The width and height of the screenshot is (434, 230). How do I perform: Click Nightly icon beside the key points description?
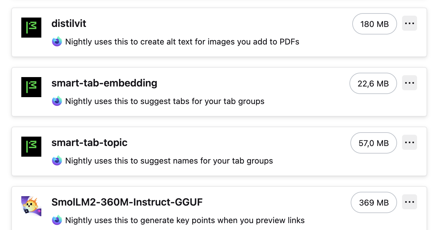57,220
